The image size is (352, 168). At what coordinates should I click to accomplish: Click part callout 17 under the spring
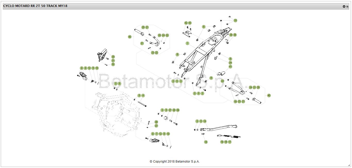pos(230,142)
